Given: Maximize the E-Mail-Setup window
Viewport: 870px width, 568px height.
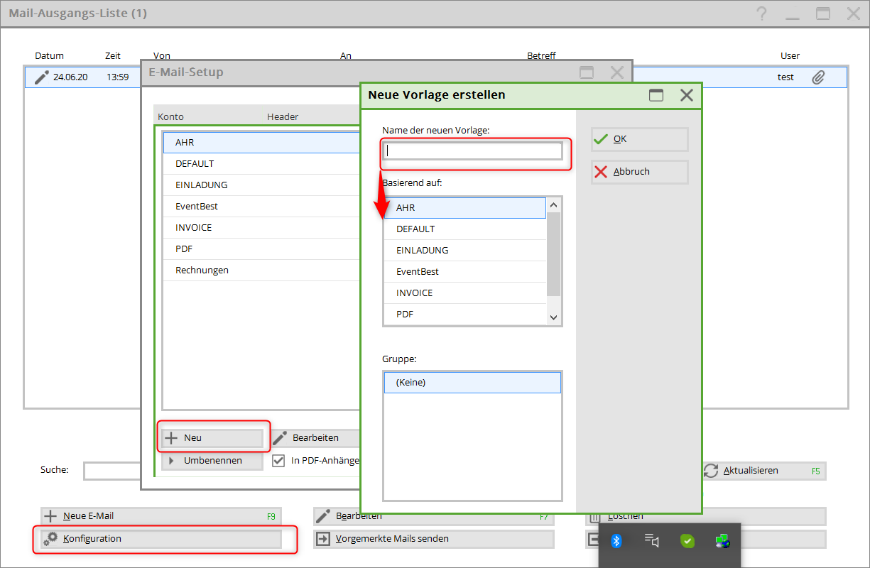Looking at the screenshot, I should coord(587,72).
